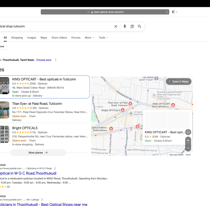Click Bright OPTICALS listing thumbnail photo
The image size is (210, 206).
(5, 134)
